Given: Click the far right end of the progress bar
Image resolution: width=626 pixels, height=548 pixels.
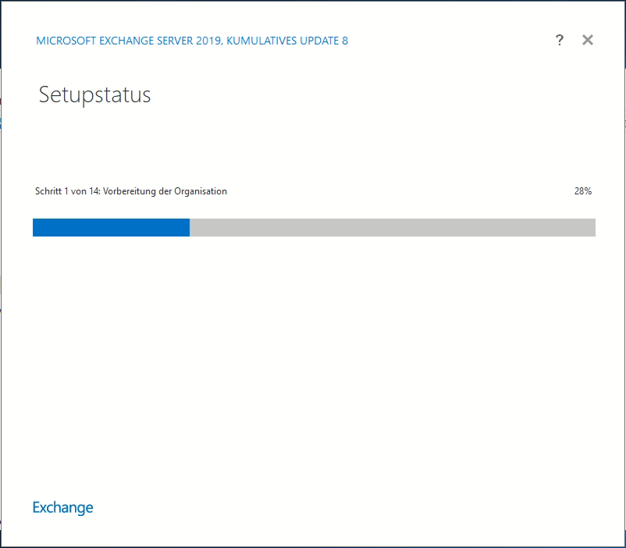Looking at the screenshot, I should [x=592, y=227].
